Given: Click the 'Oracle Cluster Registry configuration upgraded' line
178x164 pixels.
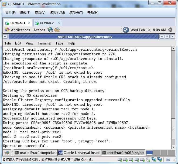Looking at the screenshot, I should pyautogui.click(x=67, y=100).
